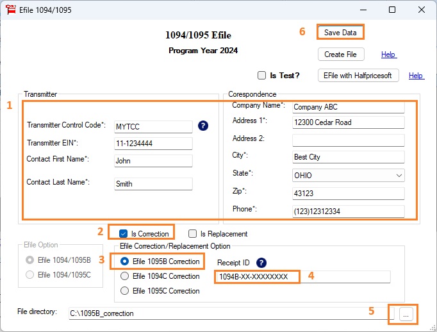437x332 pixels.
Task: Maximize the Efile 1094/1095 window
Action: point(392,10)
